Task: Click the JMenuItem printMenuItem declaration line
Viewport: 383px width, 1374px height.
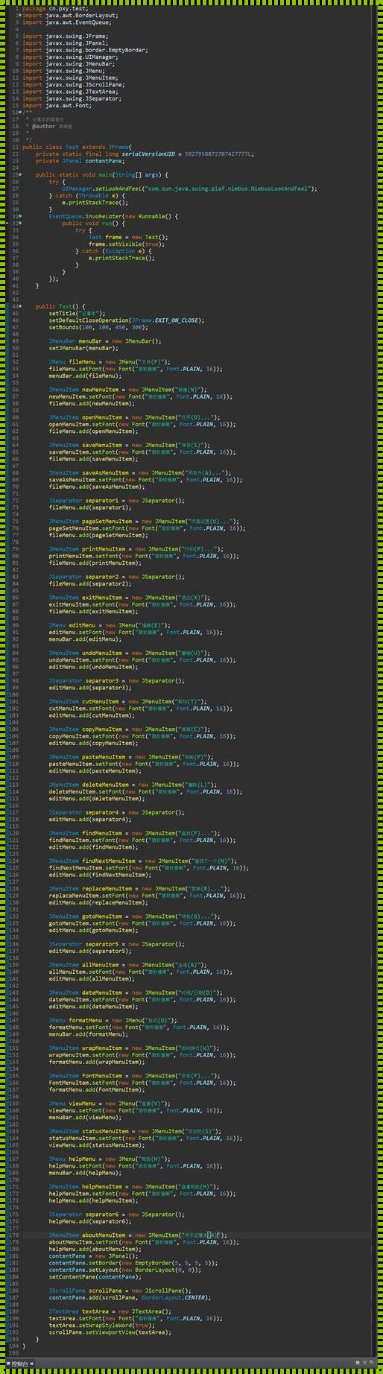Action: click(136, 549)
